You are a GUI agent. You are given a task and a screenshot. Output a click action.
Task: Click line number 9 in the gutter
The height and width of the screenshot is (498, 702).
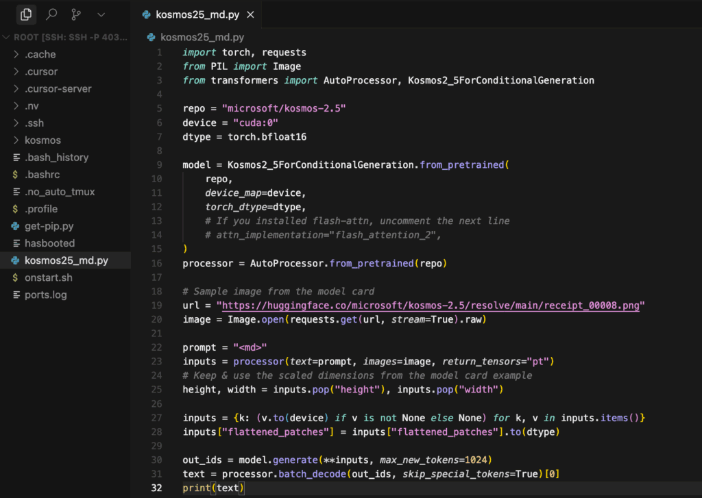coord(159,165)
